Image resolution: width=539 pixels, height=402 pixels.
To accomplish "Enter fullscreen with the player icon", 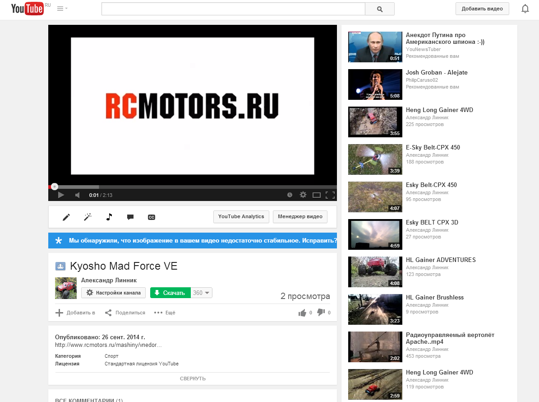I will pyautogui.click(x=330, y=195).
